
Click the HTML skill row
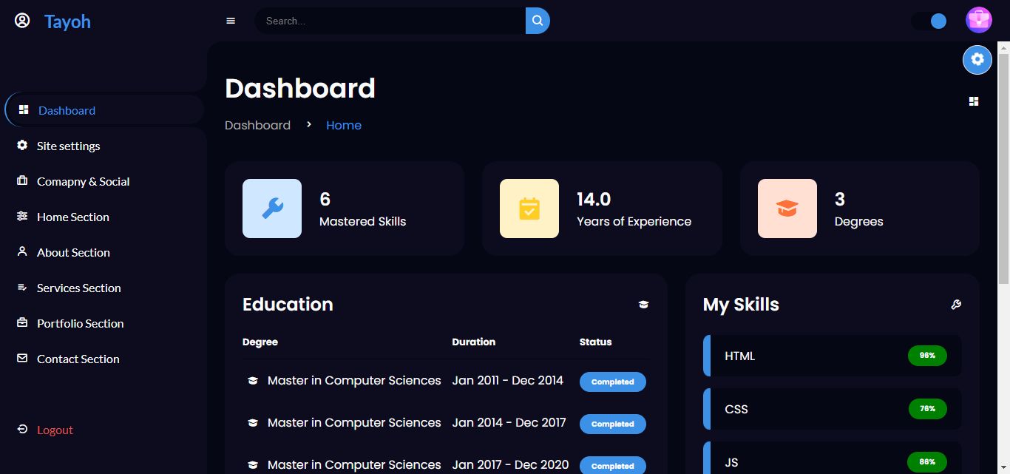(x=833, y=356)
